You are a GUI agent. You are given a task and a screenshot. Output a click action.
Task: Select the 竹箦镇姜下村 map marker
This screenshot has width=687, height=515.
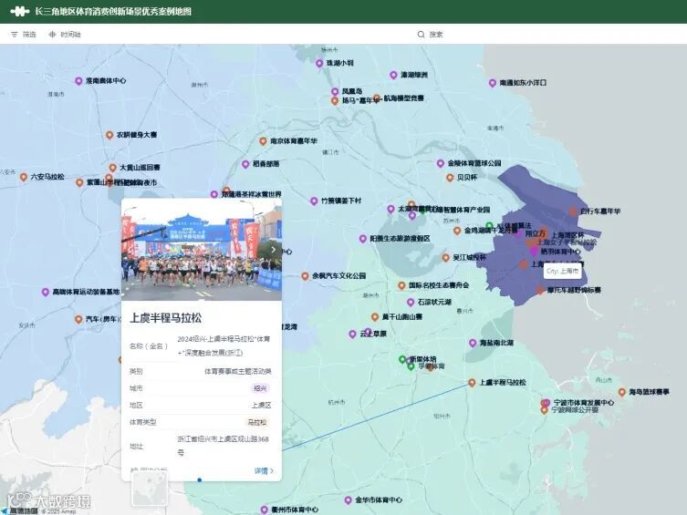tap(314, 201)
